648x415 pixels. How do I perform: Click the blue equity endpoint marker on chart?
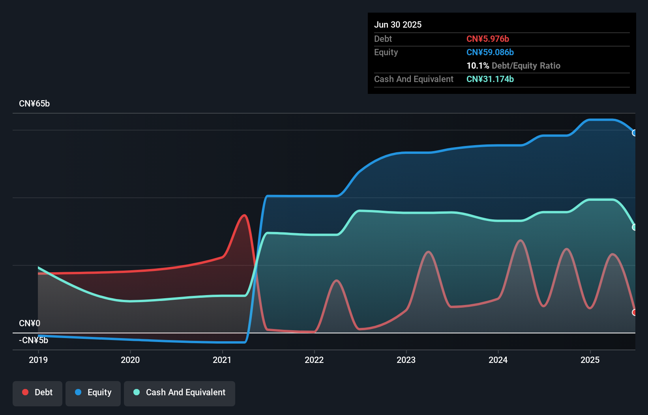tap(634, 133)
